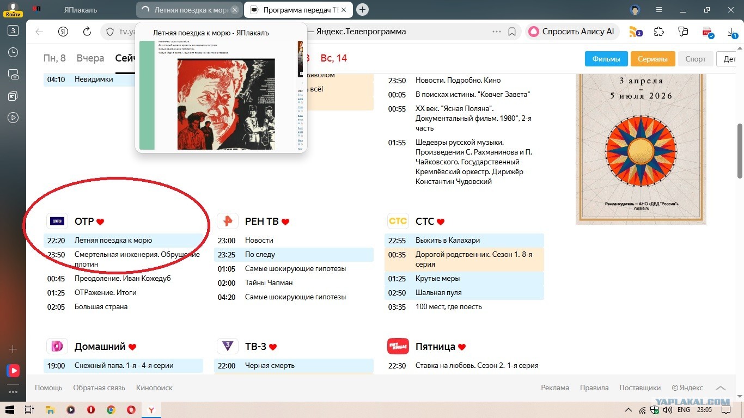Image resolution: width=744 pixels, height=418 pixels.
Task: Bookmark this page with the bookmark icon
Action: 512,32
